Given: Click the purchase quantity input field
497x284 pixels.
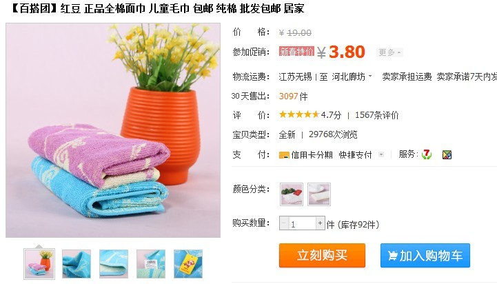Looking at the screenshot, I should [x=302, y=223].
